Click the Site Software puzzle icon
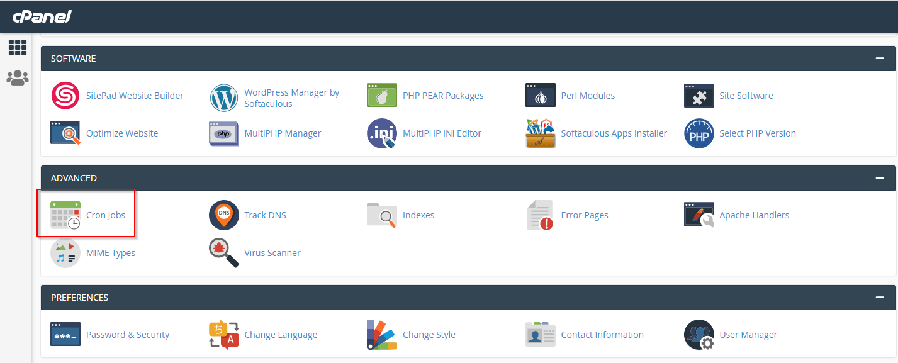The image size is (898, 363). 699,96
